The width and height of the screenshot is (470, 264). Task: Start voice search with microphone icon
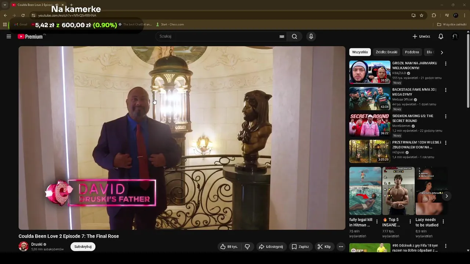coord(311,36)
